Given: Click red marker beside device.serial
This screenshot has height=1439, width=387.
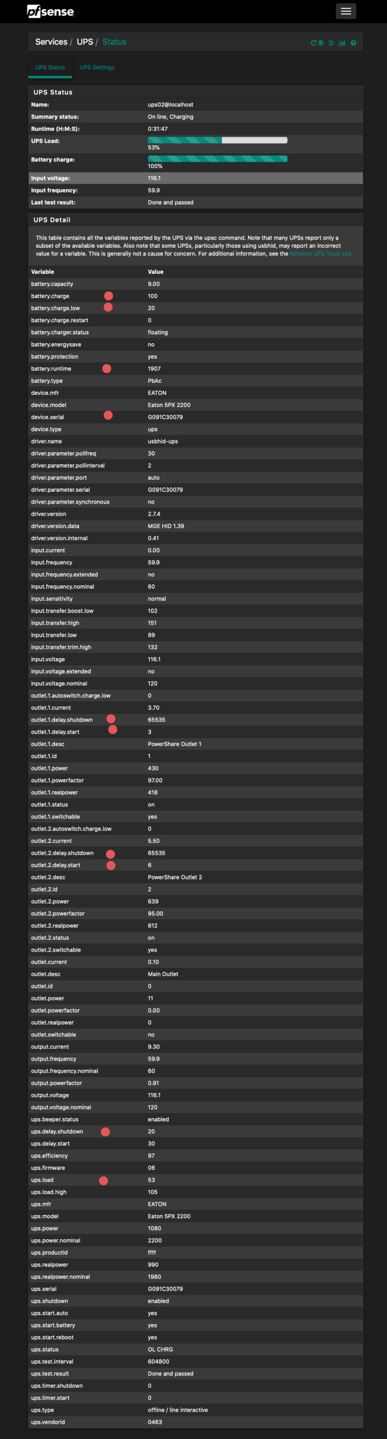Looking at the screenshot, I should [x=108, y=415].
